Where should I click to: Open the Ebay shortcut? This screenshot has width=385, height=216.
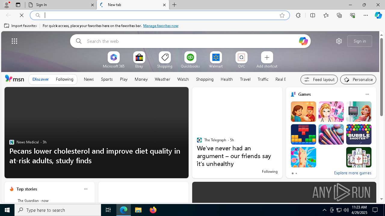pyautogui.click(x=139, y=60)
